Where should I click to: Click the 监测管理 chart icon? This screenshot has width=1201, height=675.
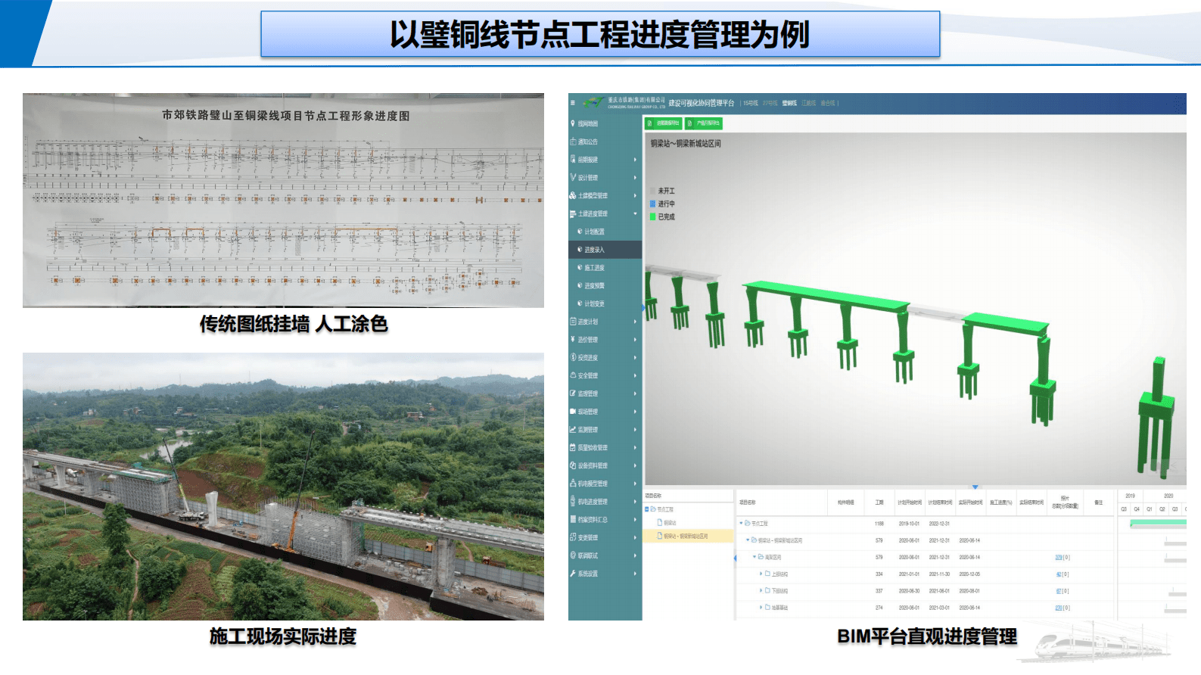[x=573, y=430]
